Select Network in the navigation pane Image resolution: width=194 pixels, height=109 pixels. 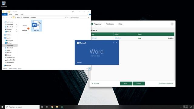(x=8, y=66)
